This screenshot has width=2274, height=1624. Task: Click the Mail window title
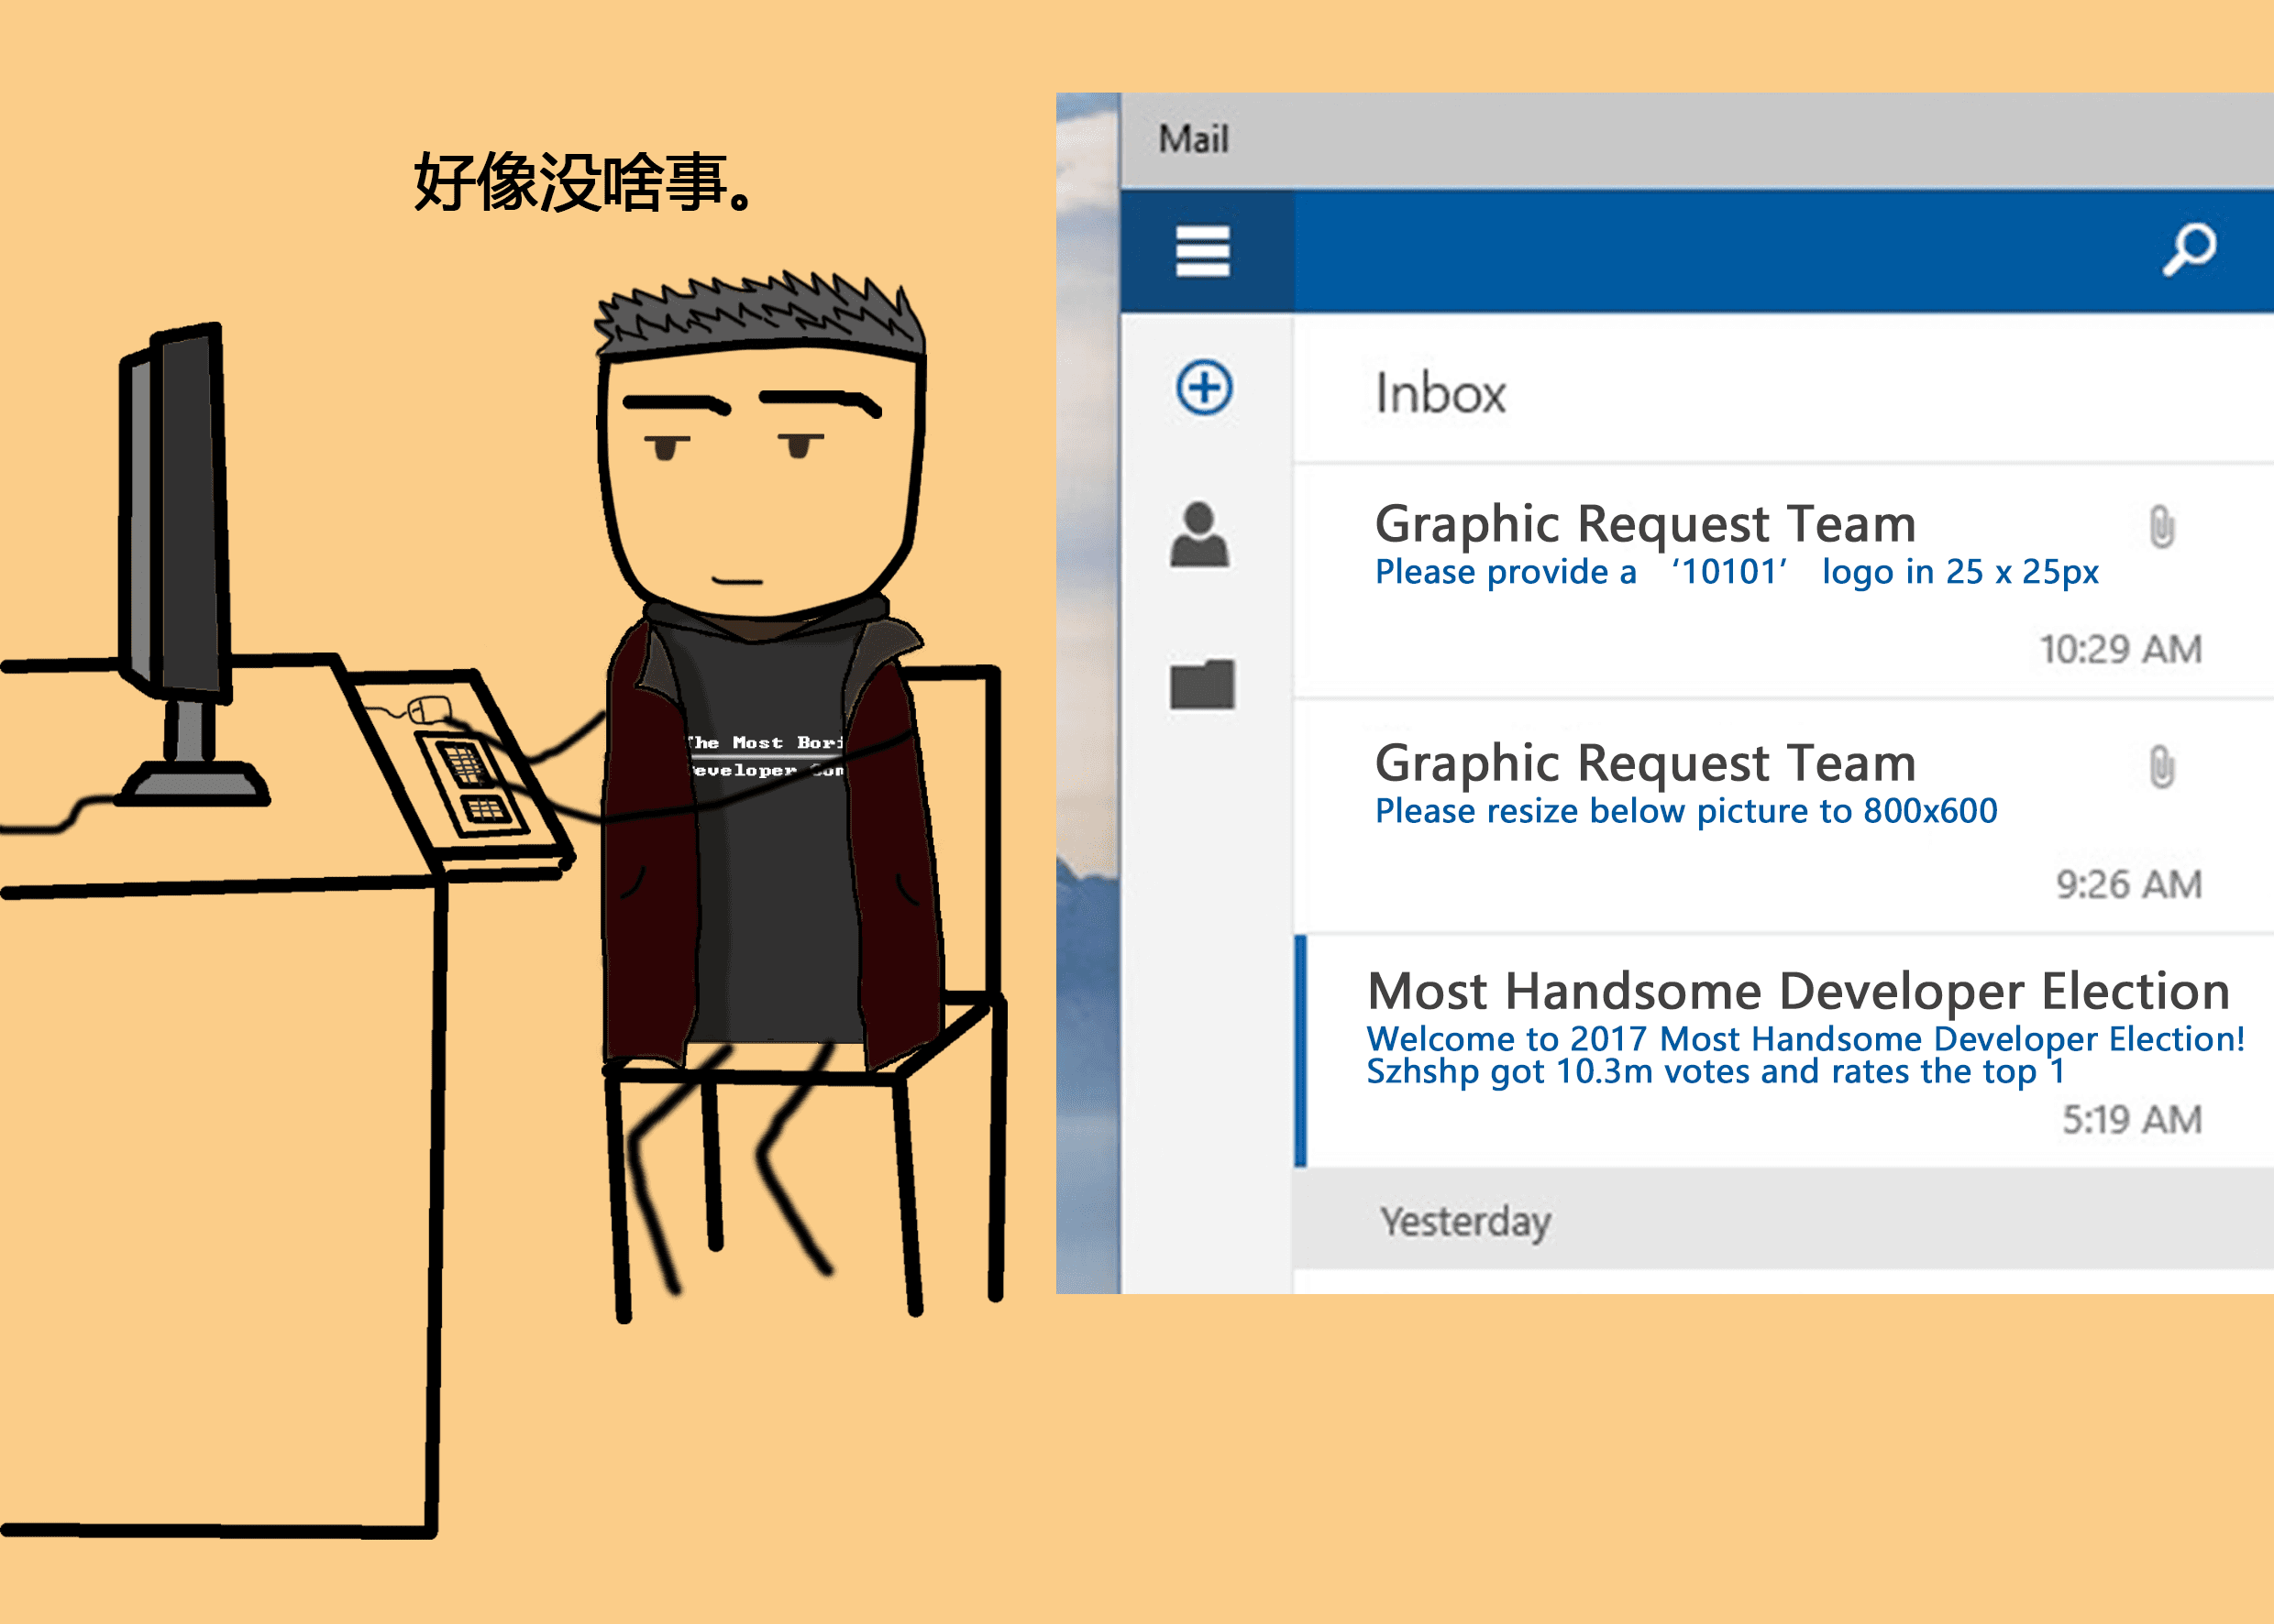point(1193,139)
